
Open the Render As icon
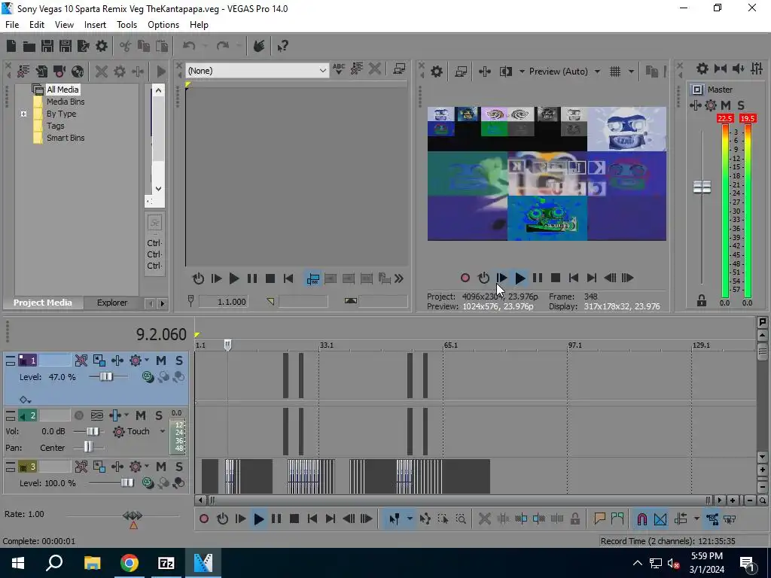coord(84,46)
